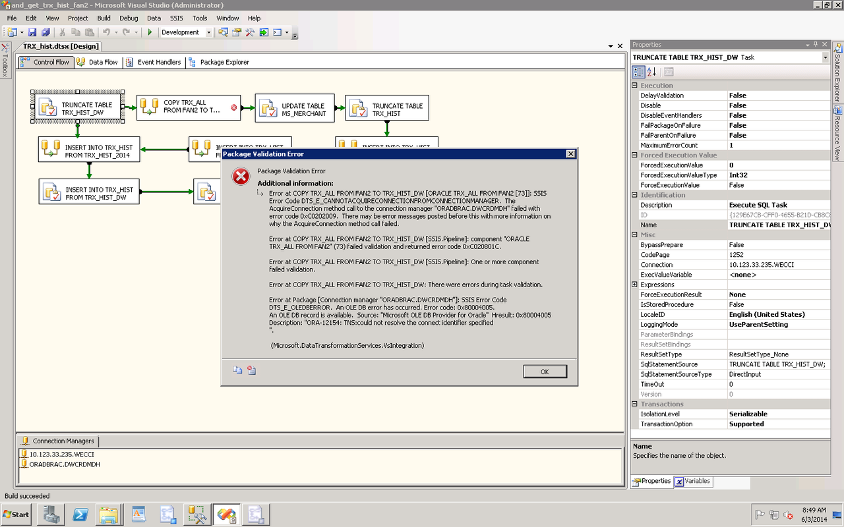
Task: Expand the Expressions property row
Action: (634, 285)
